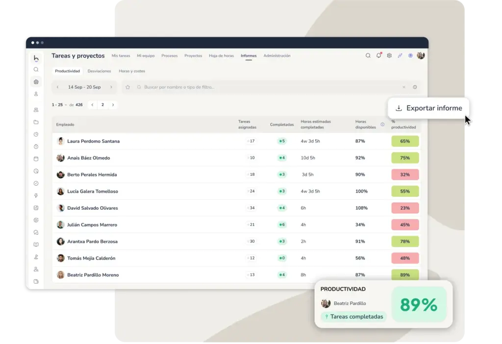Click the 78% productivity badge for Arantxa
Screen dimensions: 502x344
(x=405, y=242)
